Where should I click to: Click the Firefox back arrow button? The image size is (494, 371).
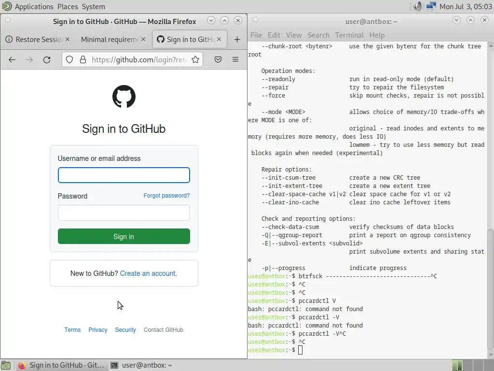[x=12, y=59]
